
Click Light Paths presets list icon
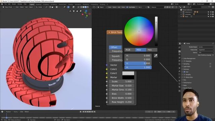210,67
